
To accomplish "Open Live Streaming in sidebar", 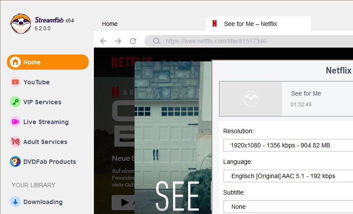I will tap(48, 122).
